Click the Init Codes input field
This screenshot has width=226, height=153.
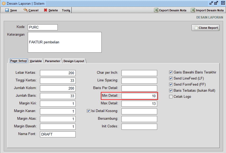click(139, 127)
